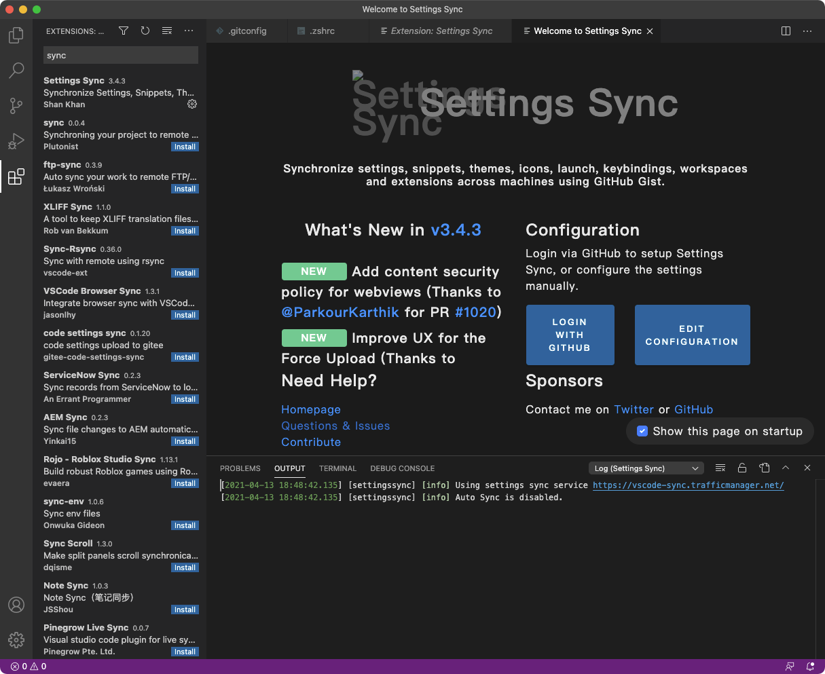This screenshot has height=674, width=825.
Task: Select Settings Sync by Shan Khan in list
Action: coord(120,92)
